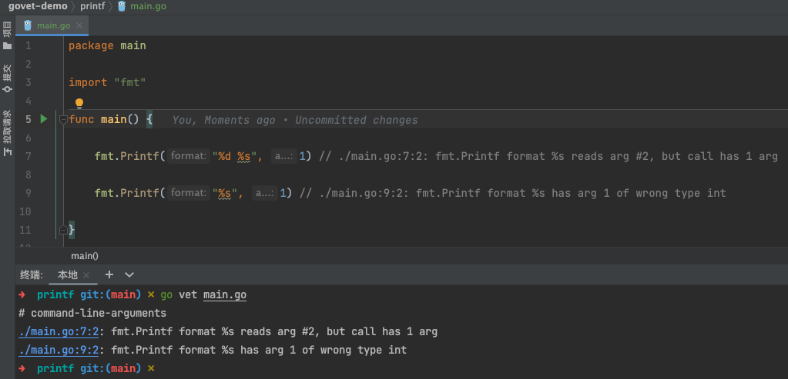Switch to the 本地 terminal tab
This screenshot has width=788, height=379.
[x=67, y=274]
